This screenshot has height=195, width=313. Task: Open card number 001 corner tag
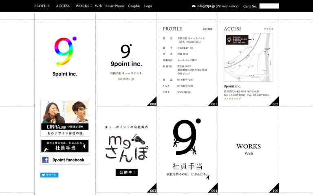(x=214, y=102)
